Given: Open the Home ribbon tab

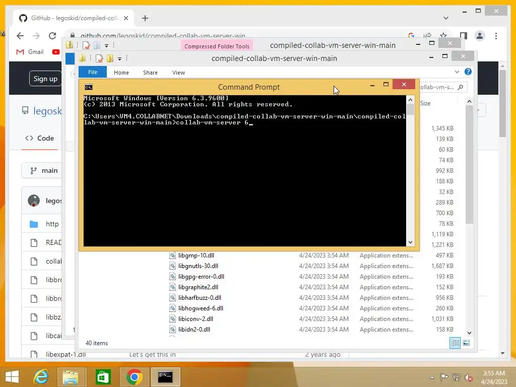Looking at the screenshot, I should 121,73.
